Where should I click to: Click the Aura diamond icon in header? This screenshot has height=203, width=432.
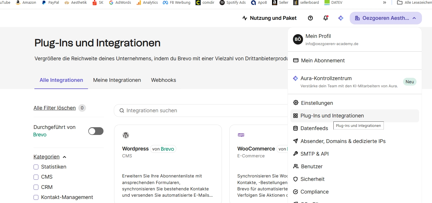coord(341,18)
